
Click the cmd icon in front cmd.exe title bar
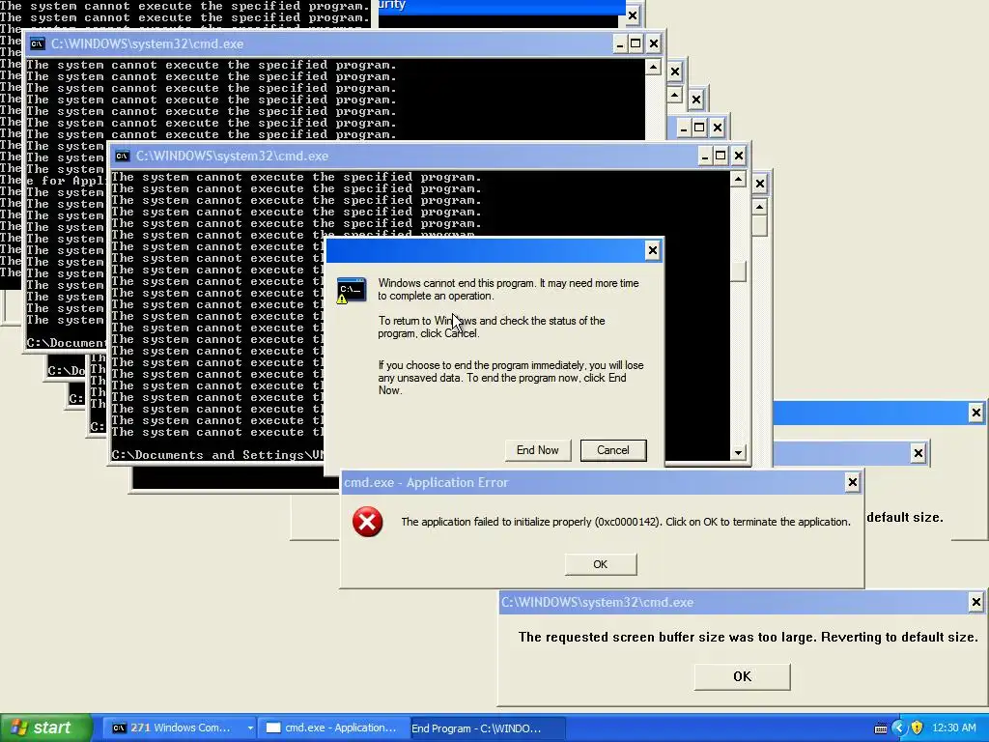tap(123, 156)
